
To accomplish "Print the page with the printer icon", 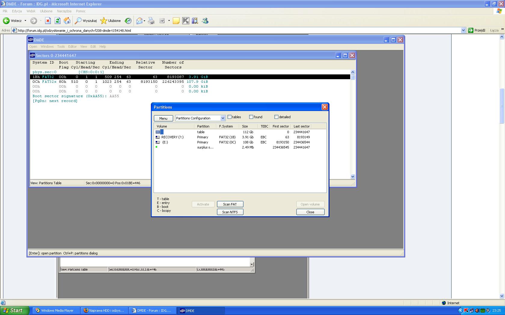I will pyautogui.click(x=151, y=21).
